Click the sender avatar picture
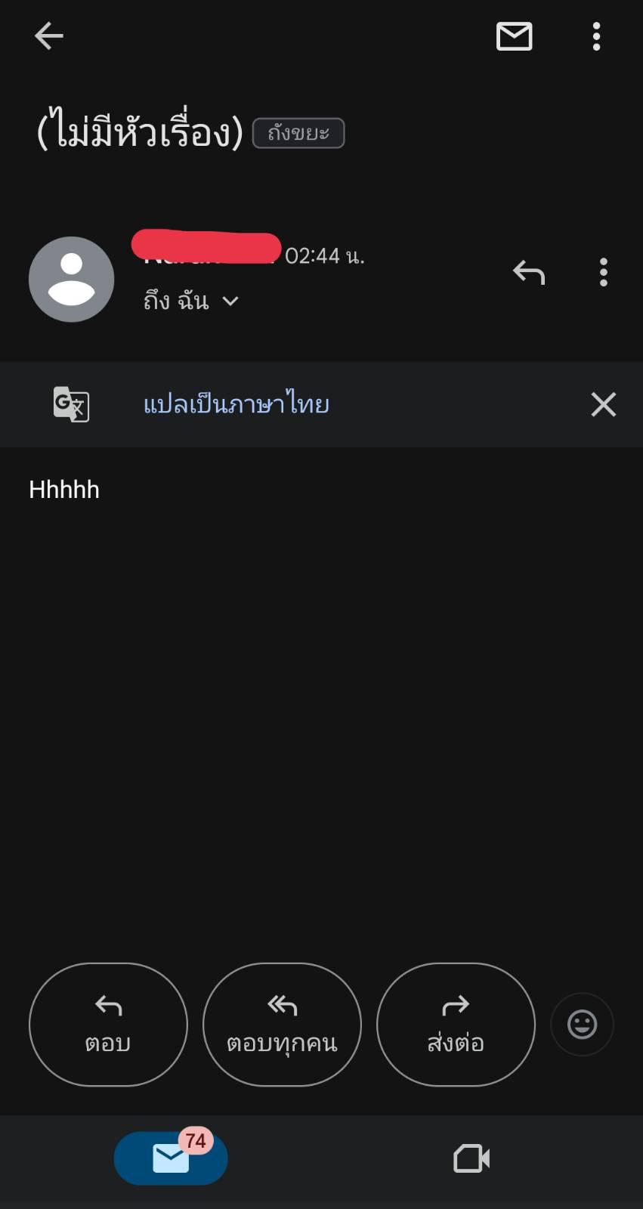Viewport: 643px width, 1209px height. tap(71, 279)
